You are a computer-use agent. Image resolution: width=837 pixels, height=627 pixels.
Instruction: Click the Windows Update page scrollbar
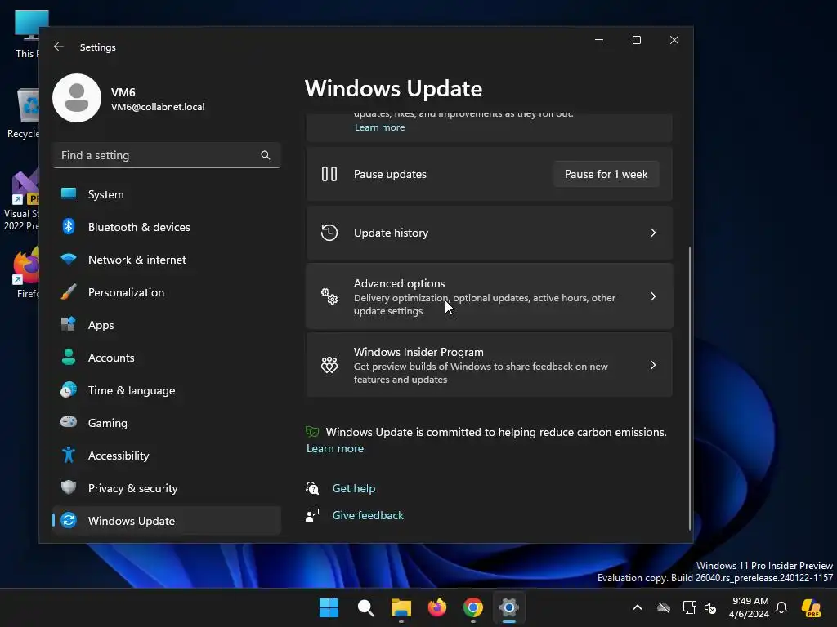tap(690, 388)
